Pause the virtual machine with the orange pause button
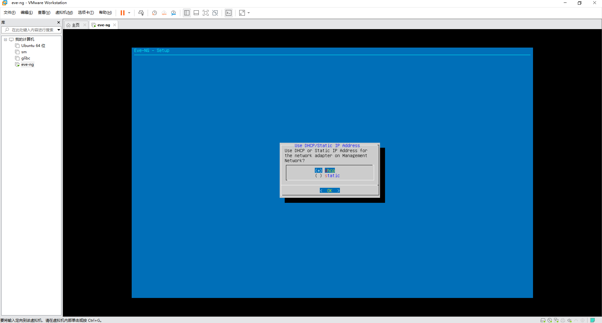The image size is (602, 323). pos(122,13)
